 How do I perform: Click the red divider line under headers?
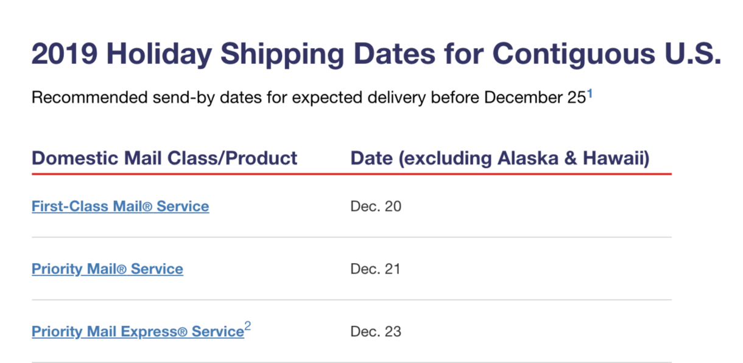[x=351, y=174]
